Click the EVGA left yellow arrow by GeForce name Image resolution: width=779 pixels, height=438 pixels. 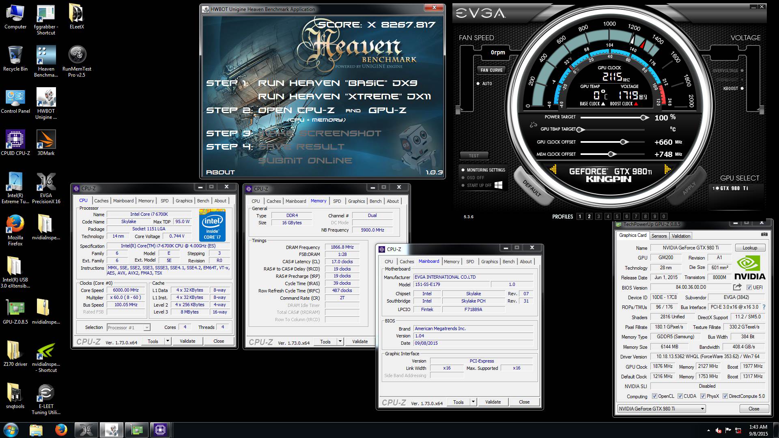point(553,169)
